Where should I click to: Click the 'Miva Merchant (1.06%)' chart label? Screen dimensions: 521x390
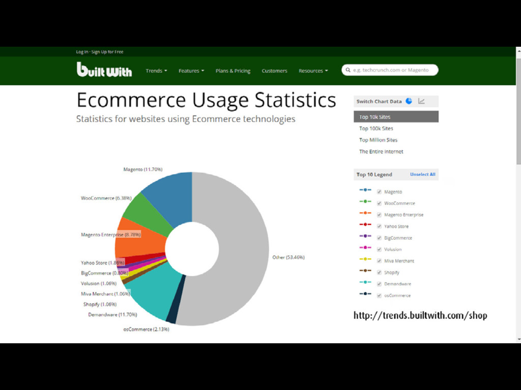point(105,294)
